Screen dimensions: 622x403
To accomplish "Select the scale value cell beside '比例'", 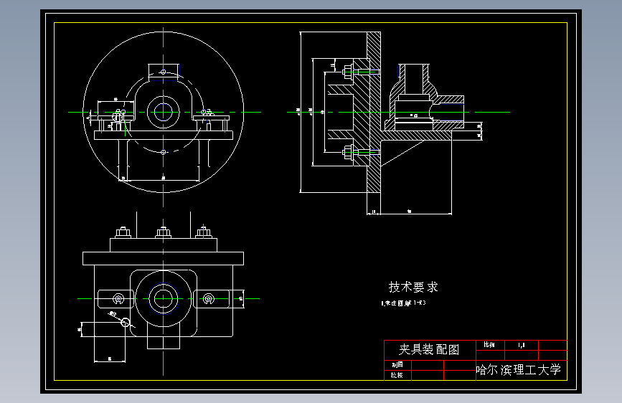I will tap(522, 345).
